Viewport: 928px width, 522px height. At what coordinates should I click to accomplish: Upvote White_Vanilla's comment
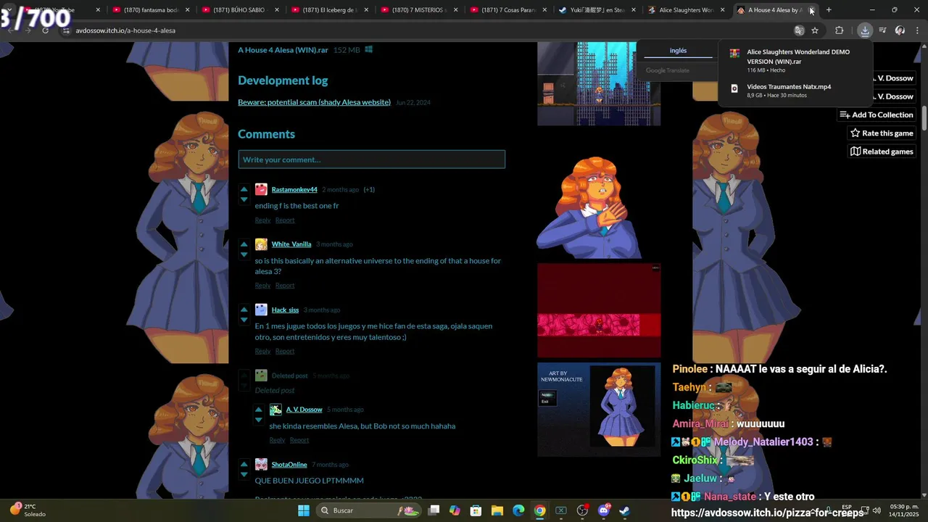244,244
